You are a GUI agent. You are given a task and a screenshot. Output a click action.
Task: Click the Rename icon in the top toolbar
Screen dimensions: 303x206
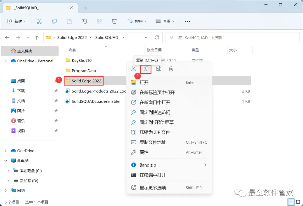point(84,21)
